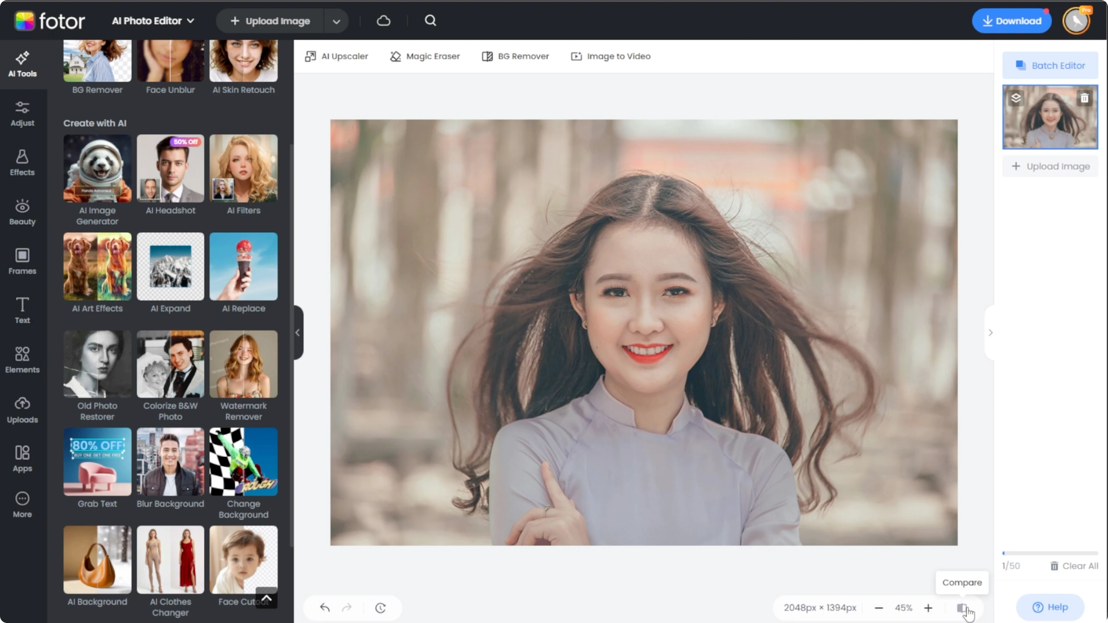The height and width of the screenshot is (623, 1108).
Task: Click the layers icon on image thumbnail
Action: [1016, 98]
